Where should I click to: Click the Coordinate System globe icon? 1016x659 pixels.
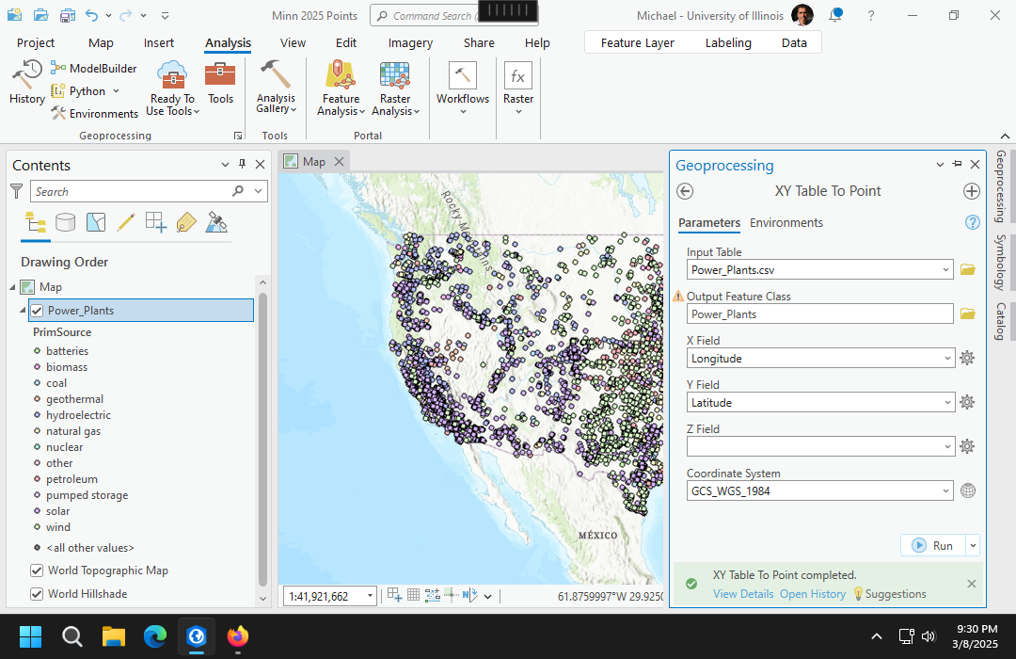click(967, 490)
